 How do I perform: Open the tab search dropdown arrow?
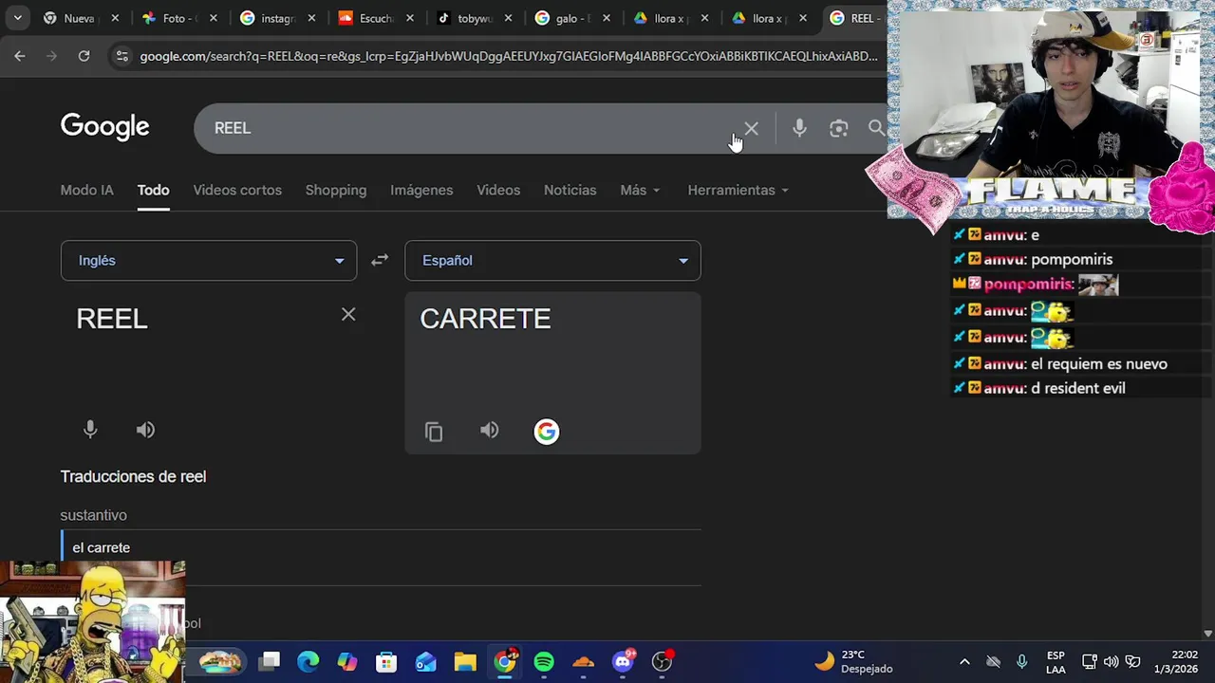point(17,18)
